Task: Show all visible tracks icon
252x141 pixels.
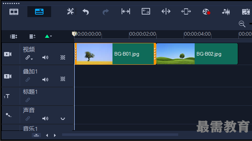Action: tap(14, 36)
